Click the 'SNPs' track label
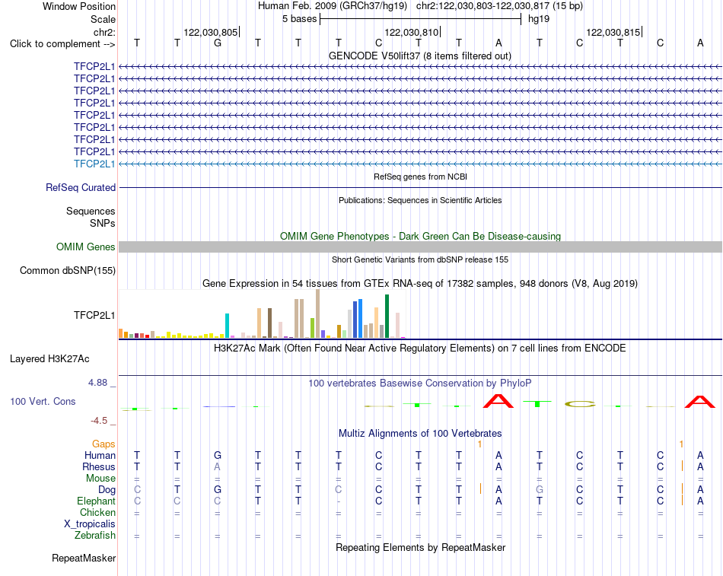Viewport: 723px width, 576px height. click(103, 223)
